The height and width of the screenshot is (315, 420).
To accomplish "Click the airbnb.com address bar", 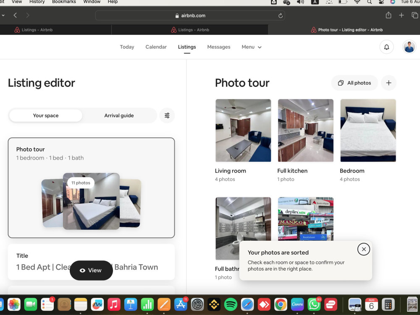I will coord(190,16).
